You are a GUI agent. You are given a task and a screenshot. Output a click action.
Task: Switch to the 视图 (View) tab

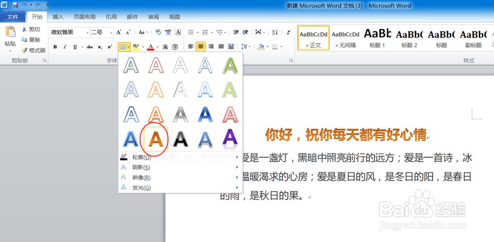174,17
